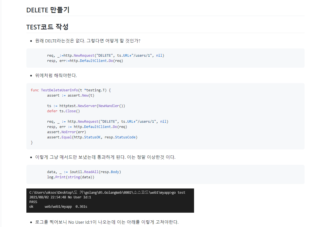This screenshot has height=227, width=329.
Task: Click the 'assert.Equal(http.StatusOK, resp.StatusCode)' line
Action: [92, 137]
